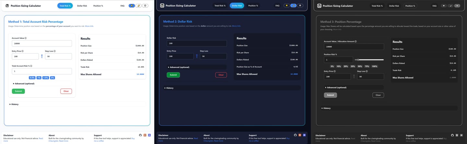Click the orange footer icon in the dark blue panel
Screen dimensions: 467x144
[300, 135]
